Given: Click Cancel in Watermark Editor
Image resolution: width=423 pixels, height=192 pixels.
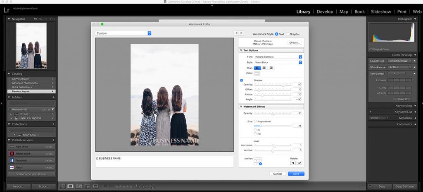Looking at the screenshot, I should [278, 174].
